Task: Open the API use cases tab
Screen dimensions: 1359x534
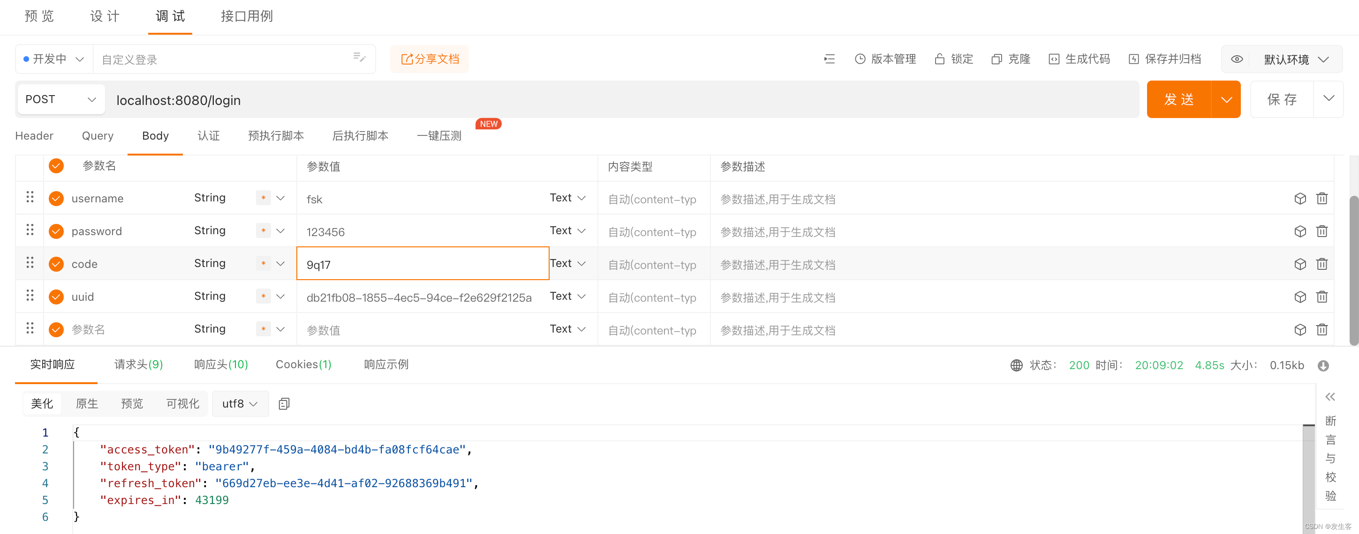Action: (x=246, y=16)
